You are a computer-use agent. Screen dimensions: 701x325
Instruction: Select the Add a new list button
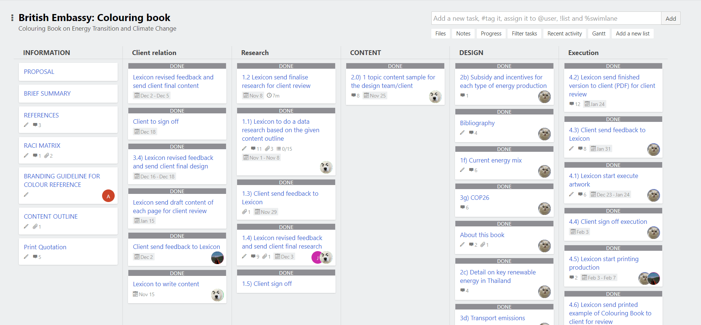click(x=633, y=34)
